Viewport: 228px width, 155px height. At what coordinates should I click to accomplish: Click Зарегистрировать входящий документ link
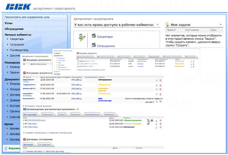coord(92,70)
